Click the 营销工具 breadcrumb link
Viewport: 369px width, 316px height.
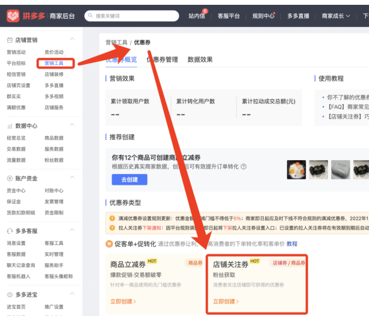[117, 42]
